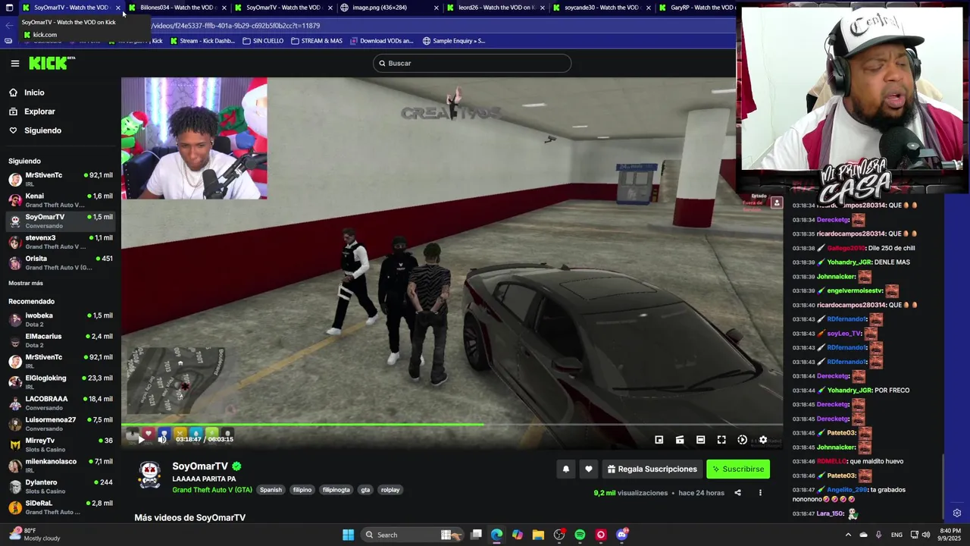Image resolution: width=970 pixels, height=546 pixels.
Task: Open SIN CUELLO bookmark folder
Action: tap(263, 41)
